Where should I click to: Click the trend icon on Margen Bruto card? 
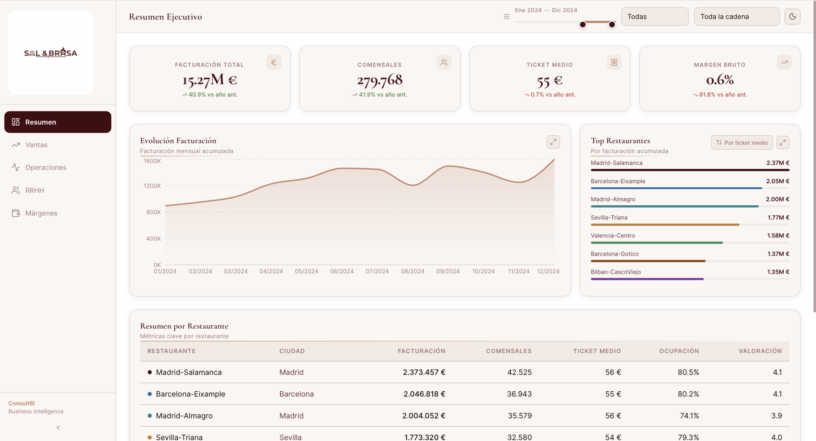[x=784, y=62]
